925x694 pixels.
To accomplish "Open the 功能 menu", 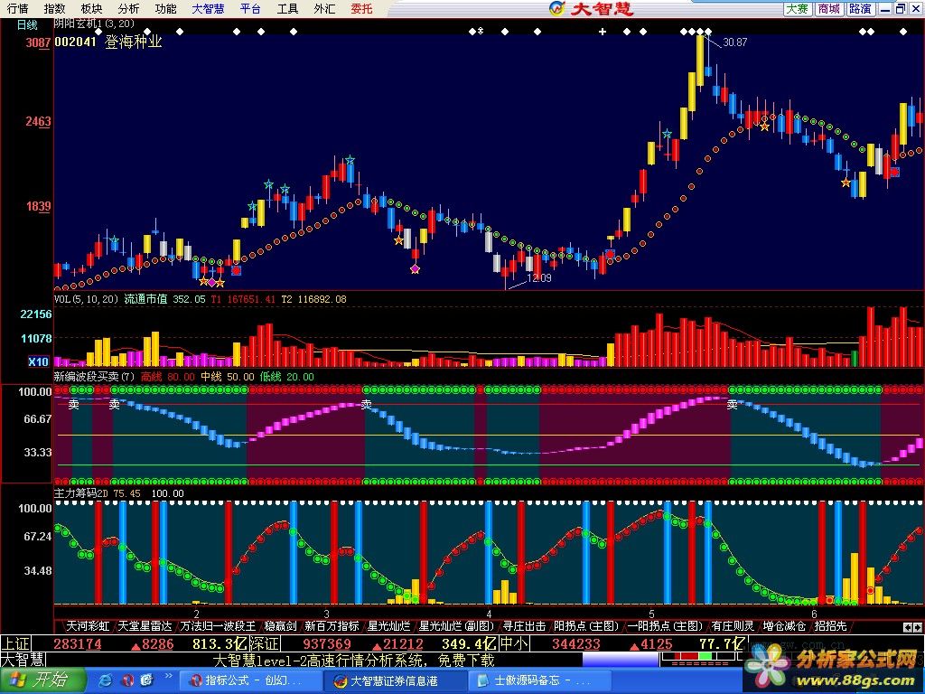I will coord(166,8).
